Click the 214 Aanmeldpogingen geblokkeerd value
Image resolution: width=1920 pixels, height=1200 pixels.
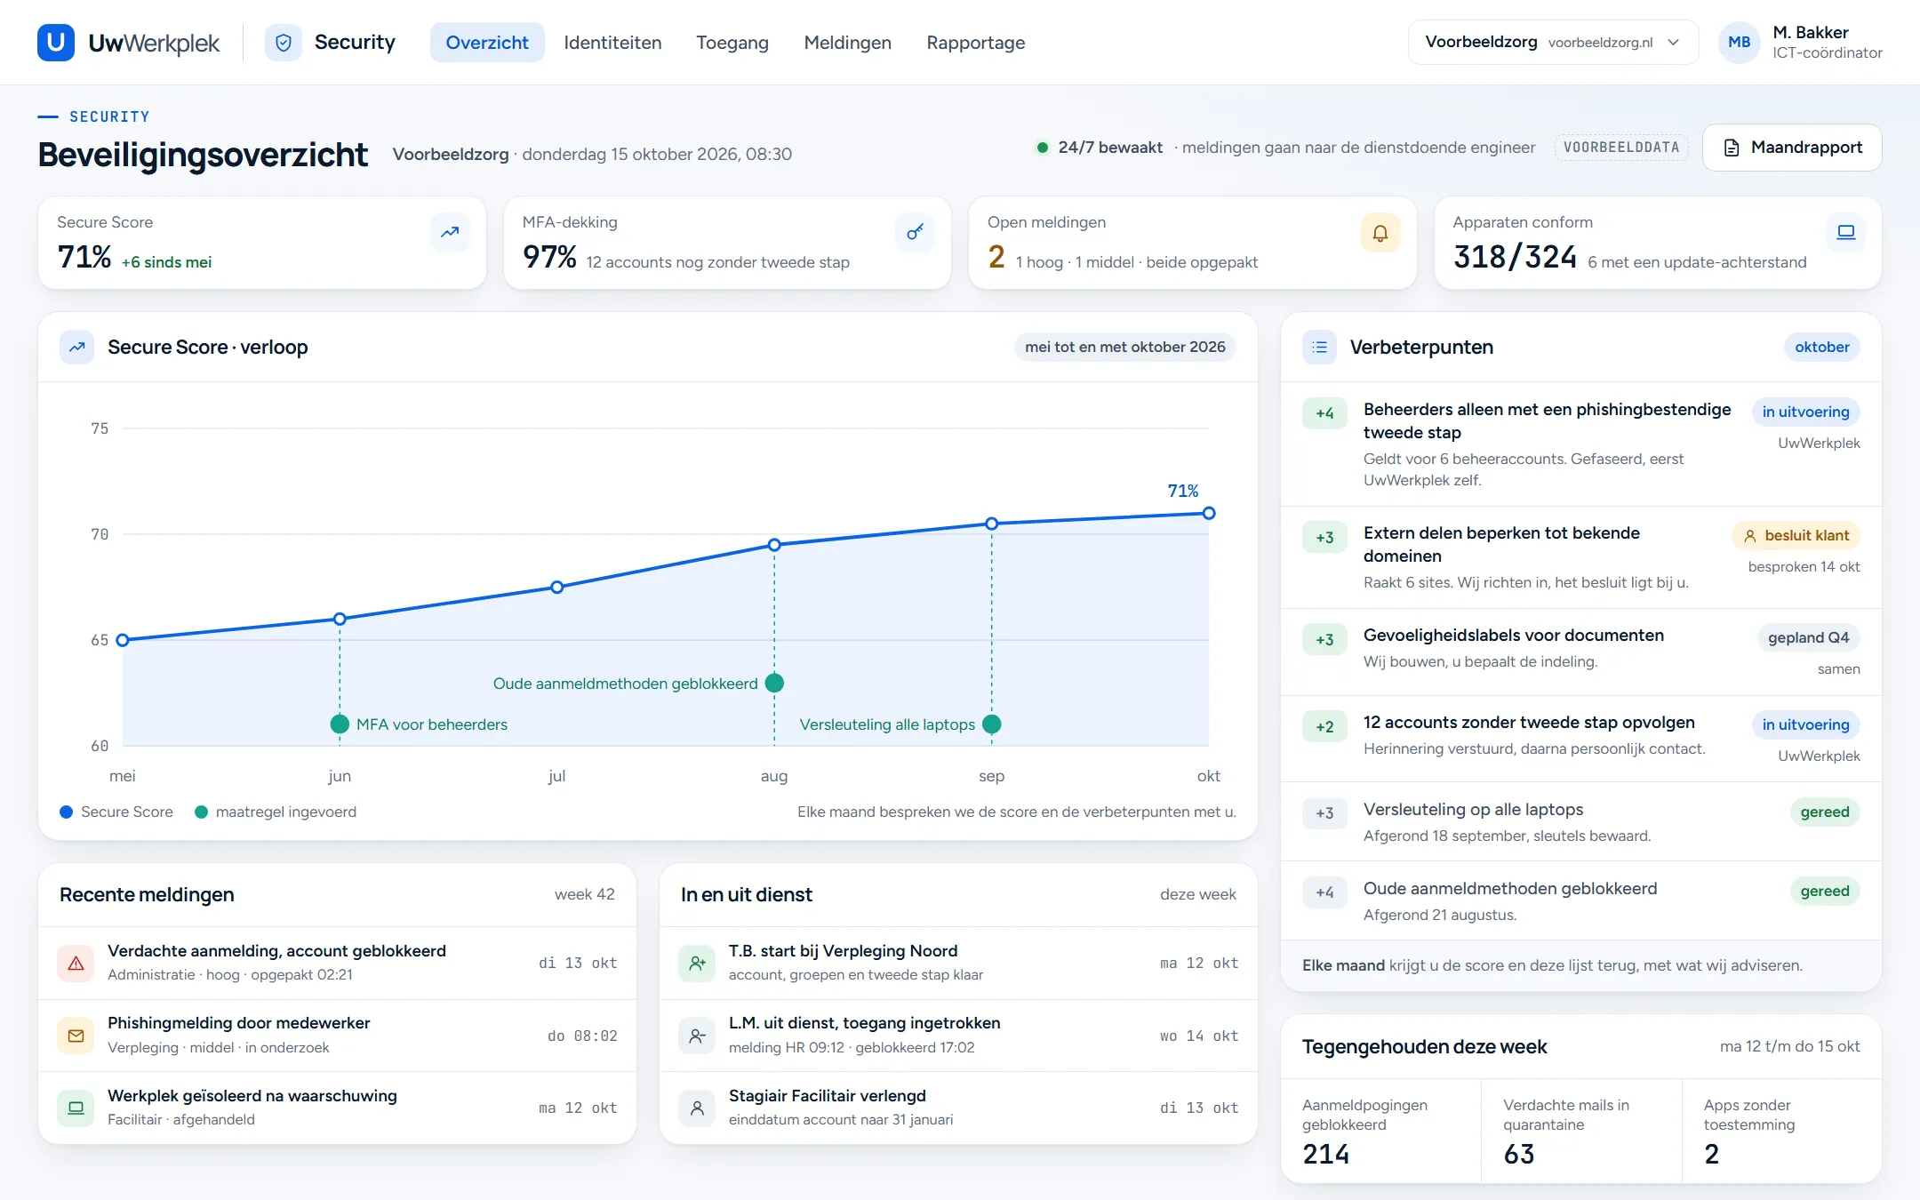click(1325, 1154)
